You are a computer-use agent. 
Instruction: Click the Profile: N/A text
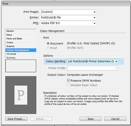click(x=75, y=48)
